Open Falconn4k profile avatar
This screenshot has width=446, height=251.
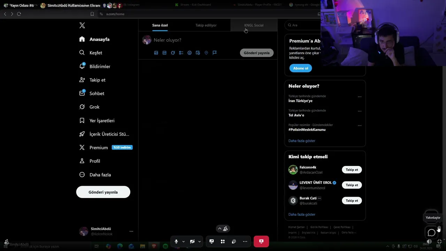[293, 170]
